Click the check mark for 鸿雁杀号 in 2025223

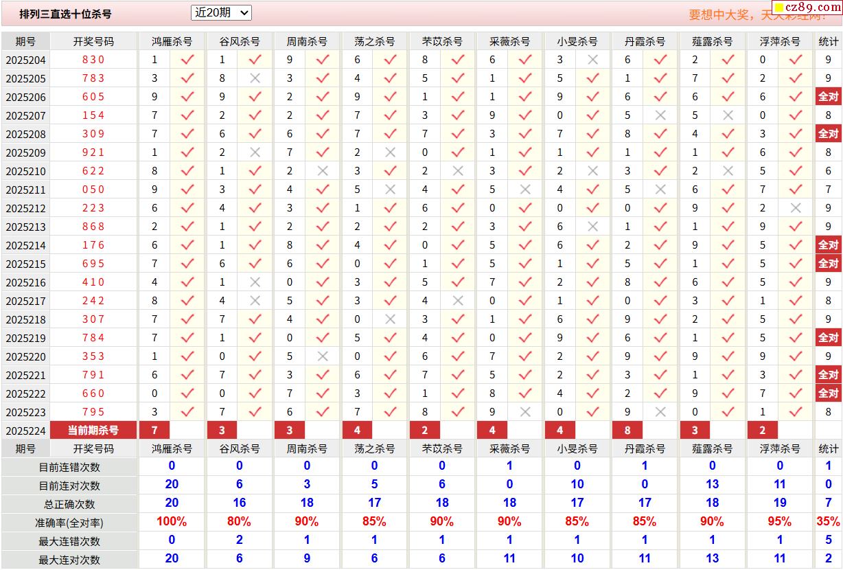point(187,412)
